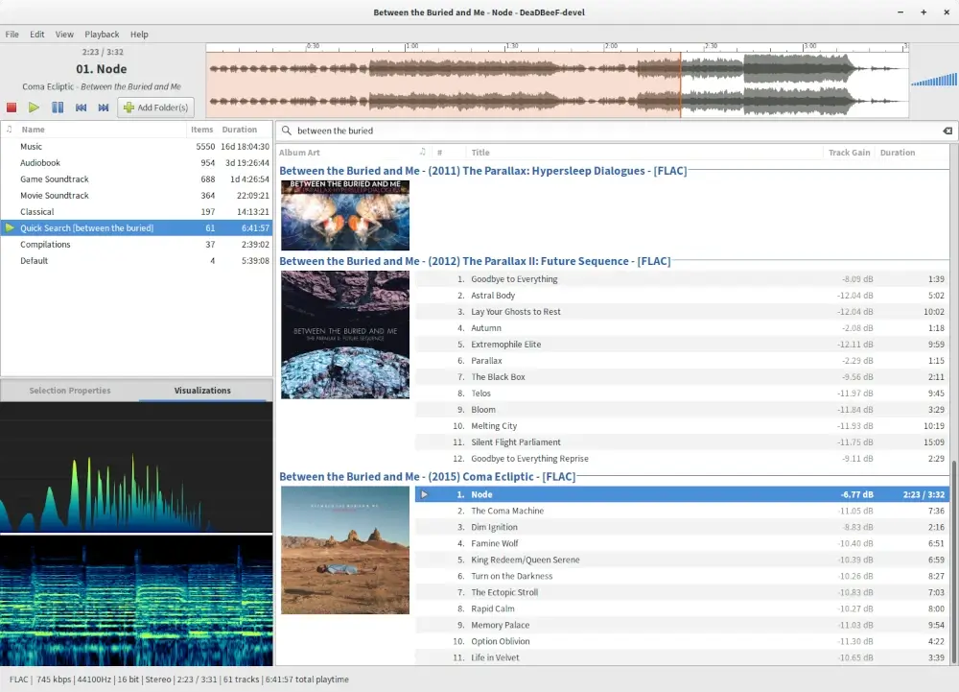Select the Game Soundtrack playlist
This screenshot has height=692, width=959.
(55, 179)
